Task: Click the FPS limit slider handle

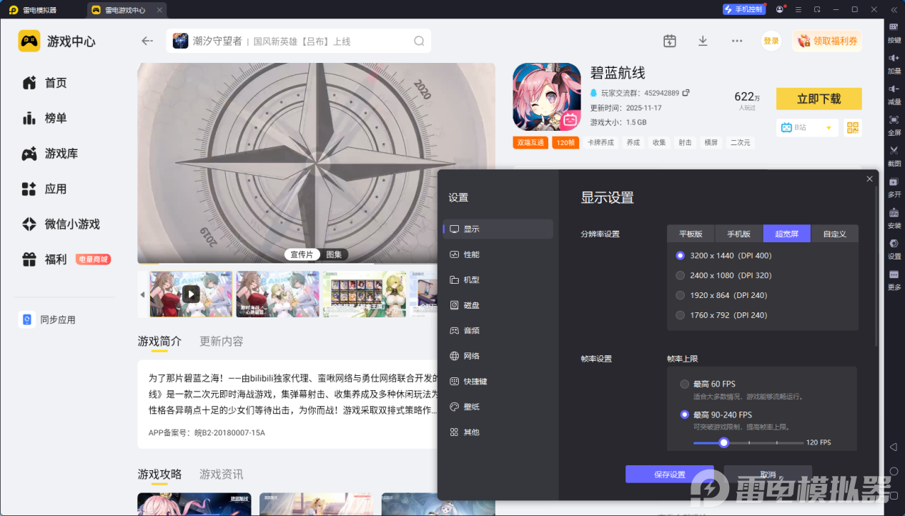Action: [x=723, y=442]
